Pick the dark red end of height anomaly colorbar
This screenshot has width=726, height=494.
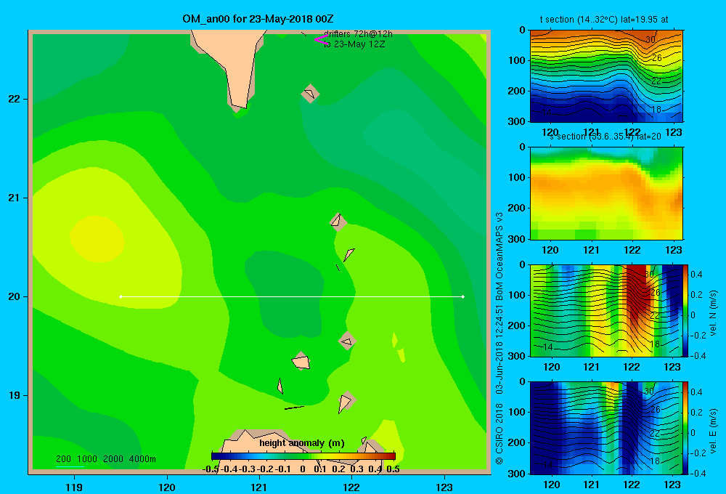point(392,456)
